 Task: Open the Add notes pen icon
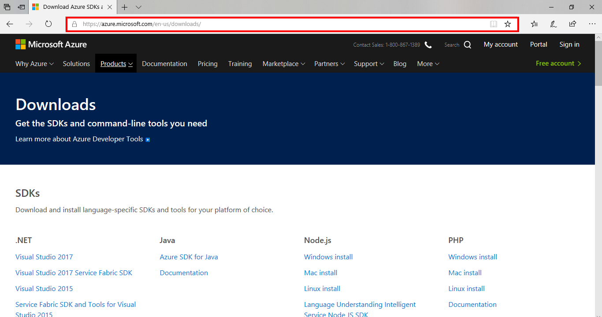pyautogui.click(x=554, y=24)
